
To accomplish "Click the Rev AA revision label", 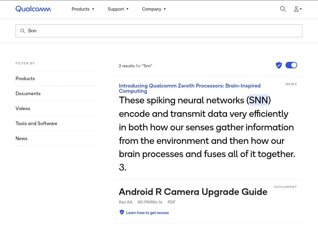I will (125, 202).
